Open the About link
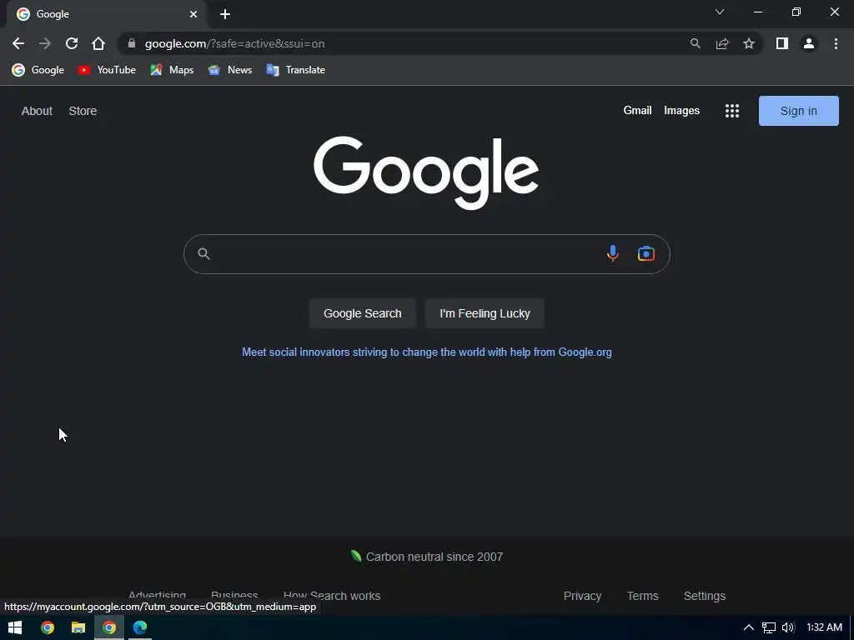The width and height of the screenshot is (854, 640). [37, 111]
